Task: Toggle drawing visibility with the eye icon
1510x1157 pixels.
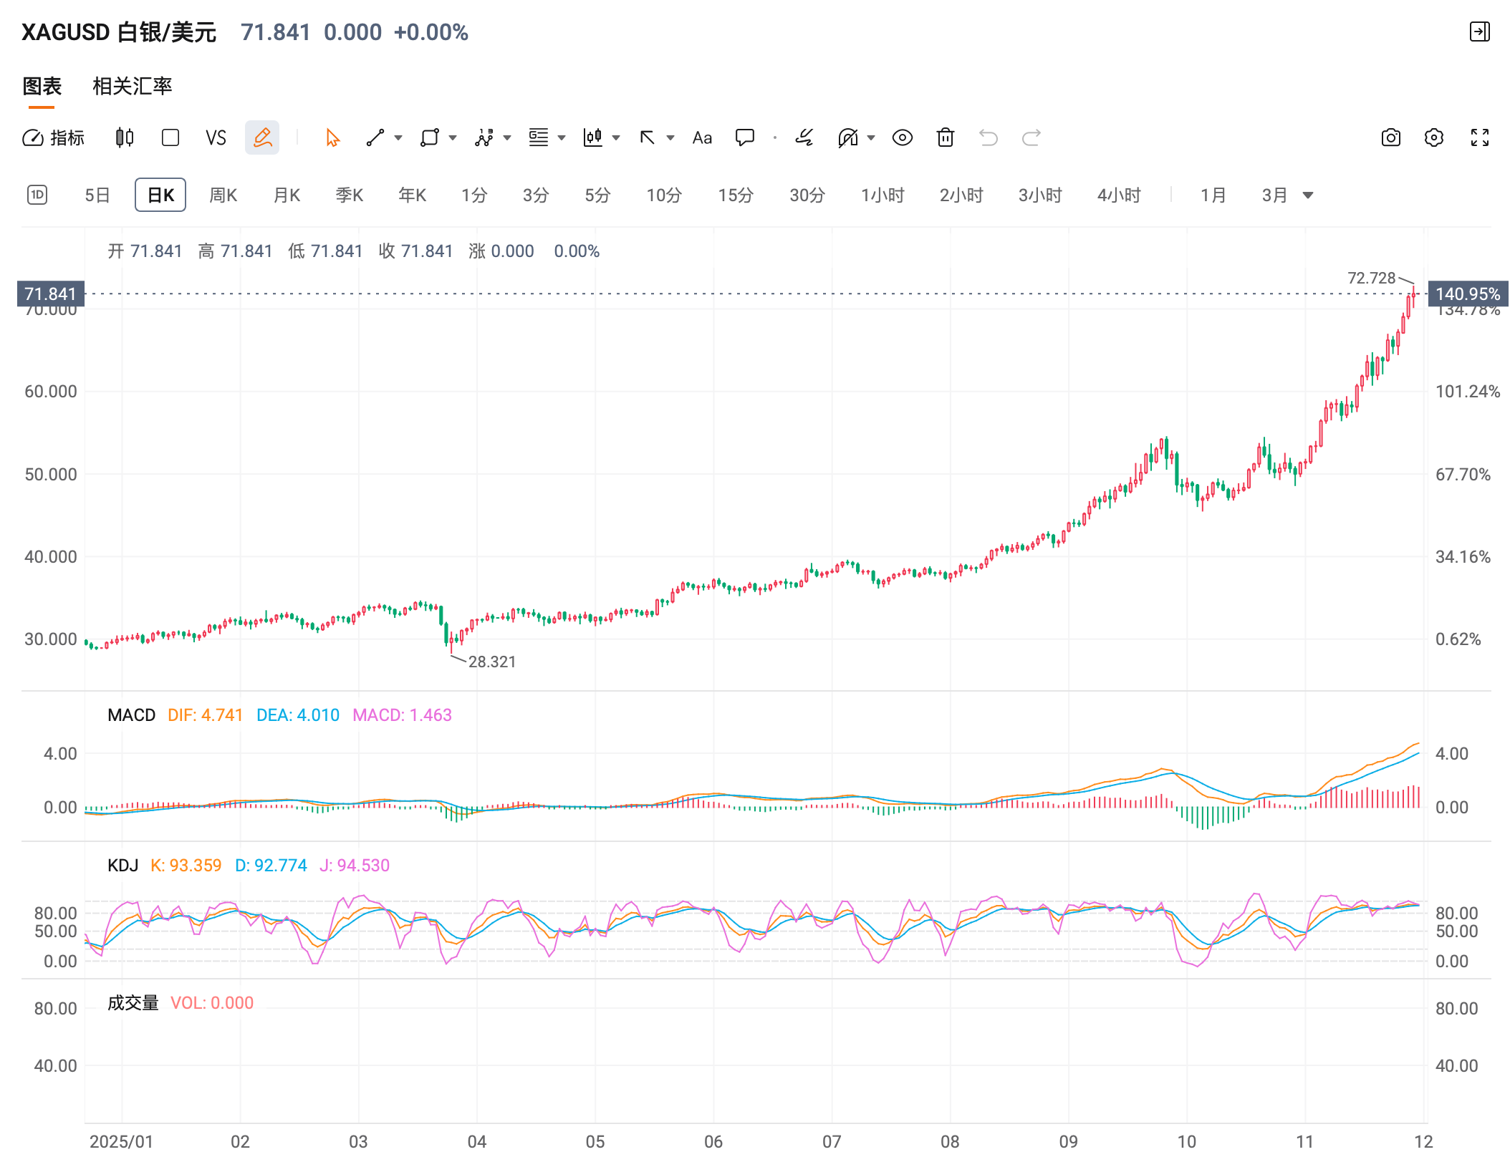Action: (x=902, y=137)
